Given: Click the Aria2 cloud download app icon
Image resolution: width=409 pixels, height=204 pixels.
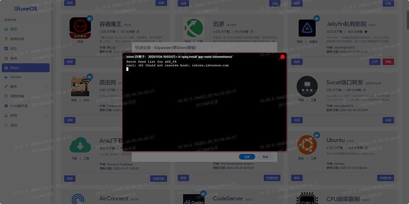Looking at the screenshot, I should (x=80, y=145).
